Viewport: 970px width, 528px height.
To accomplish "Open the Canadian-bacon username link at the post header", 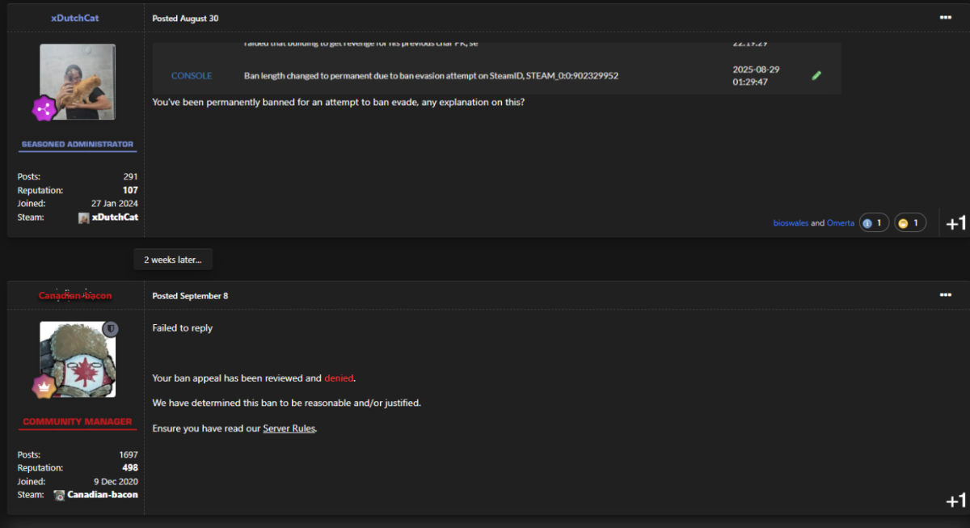I will 75,296.
